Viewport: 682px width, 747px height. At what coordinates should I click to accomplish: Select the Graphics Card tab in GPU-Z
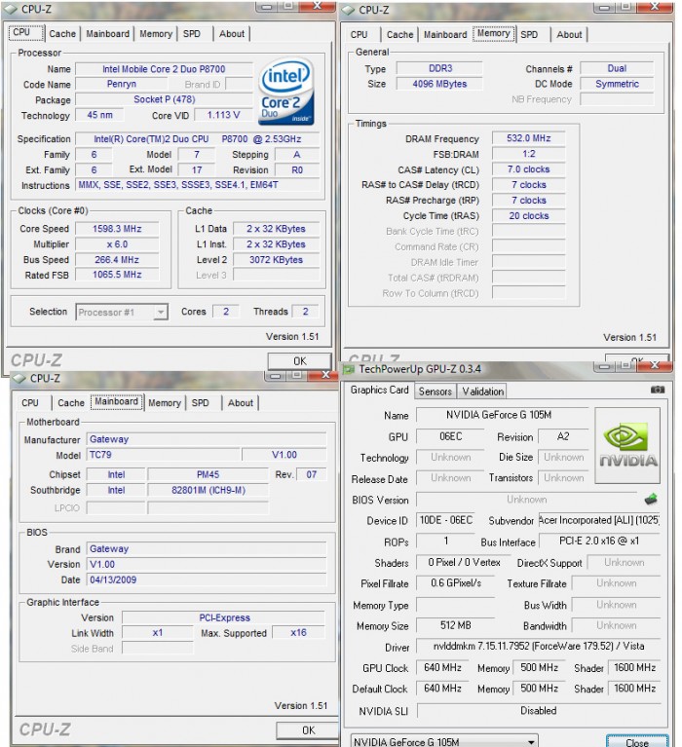(x=379, y=391)
